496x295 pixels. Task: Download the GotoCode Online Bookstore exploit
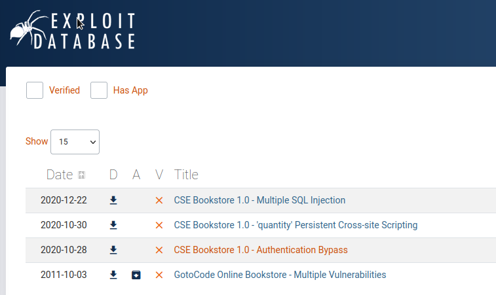coord(113,275)
